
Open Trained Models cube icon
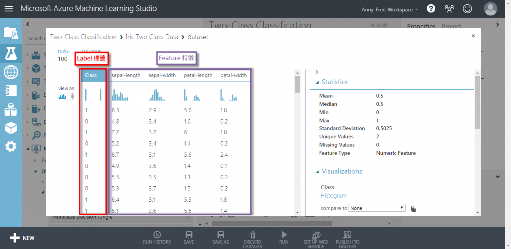11,128
